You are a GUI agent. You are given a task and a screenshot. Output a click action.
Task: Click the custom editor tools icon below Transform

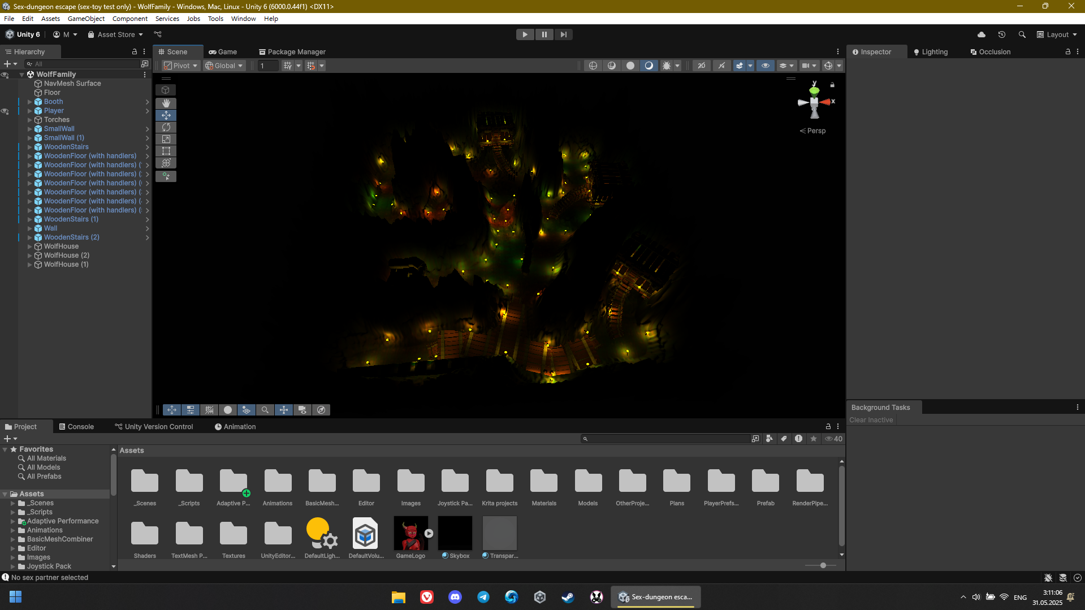click(166, 176)
